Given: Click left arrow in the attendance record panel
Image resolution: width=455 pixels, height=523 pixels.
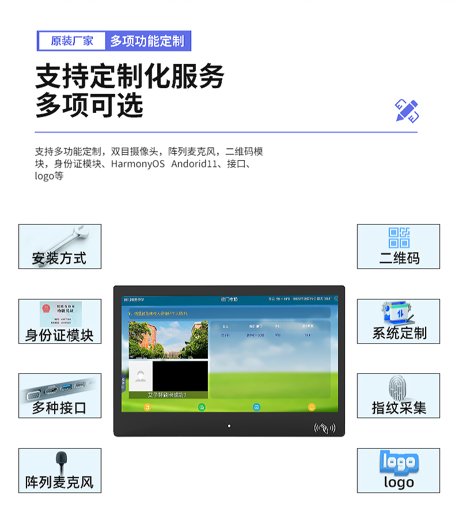Looking at the screenshot, I should click(x=213, y=365).
